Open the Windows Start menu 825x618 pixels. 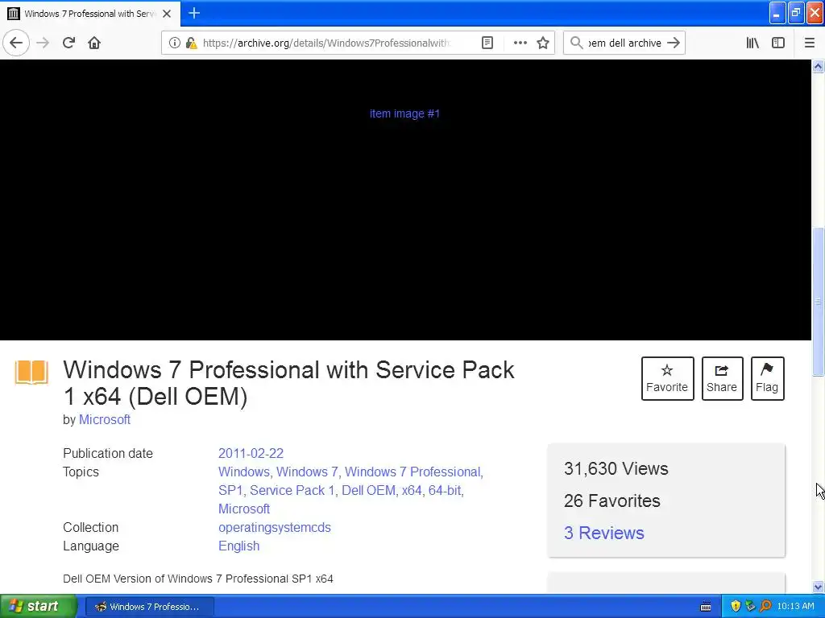[x=38, y=607]
